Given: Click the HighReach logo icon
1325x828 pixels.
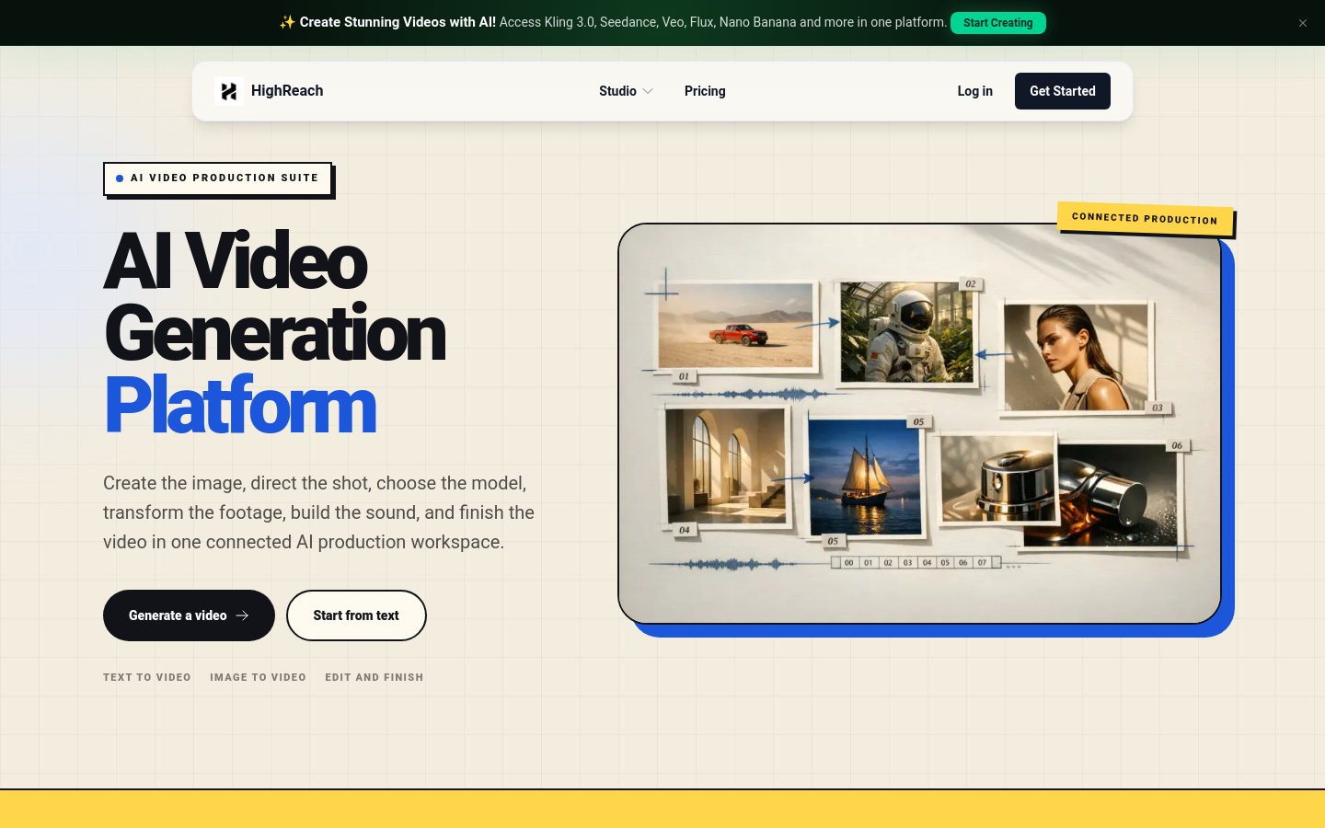Looking at the screenshot, I should pos(229,91).
